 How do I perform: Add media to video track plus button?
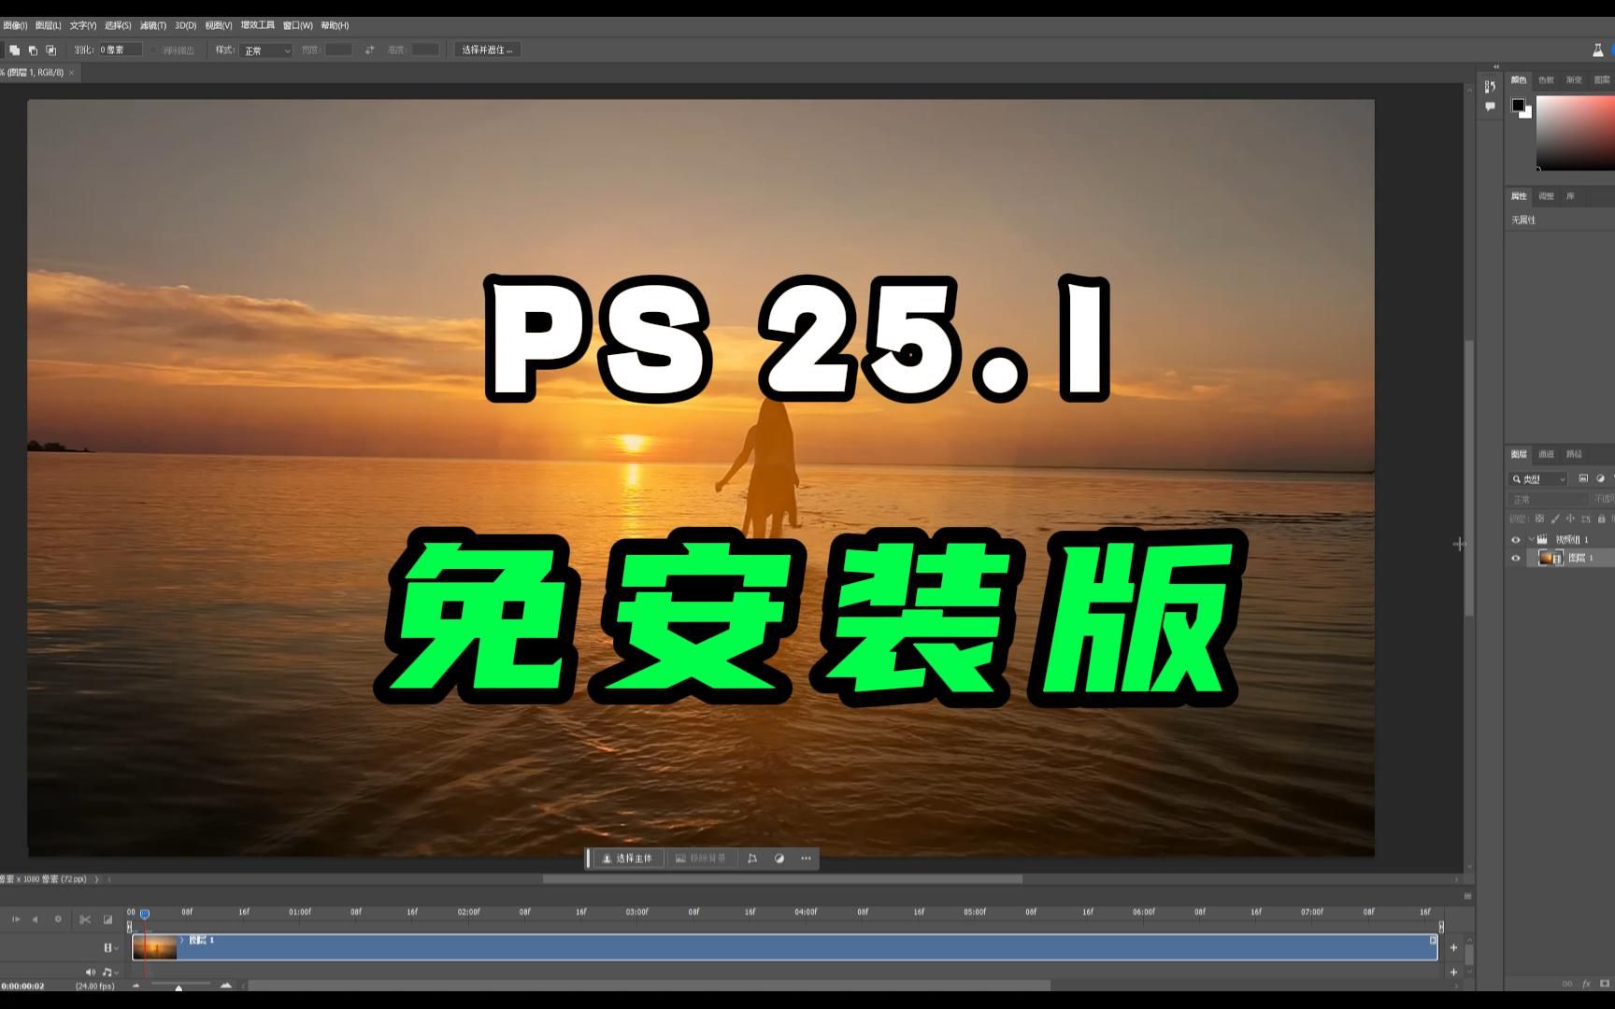[x=1453, y=947]
